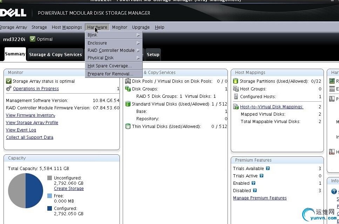This screenshot has height=224, width=339.
Task: Click the capacity pie chart
Action: click(x=26, y=191)
